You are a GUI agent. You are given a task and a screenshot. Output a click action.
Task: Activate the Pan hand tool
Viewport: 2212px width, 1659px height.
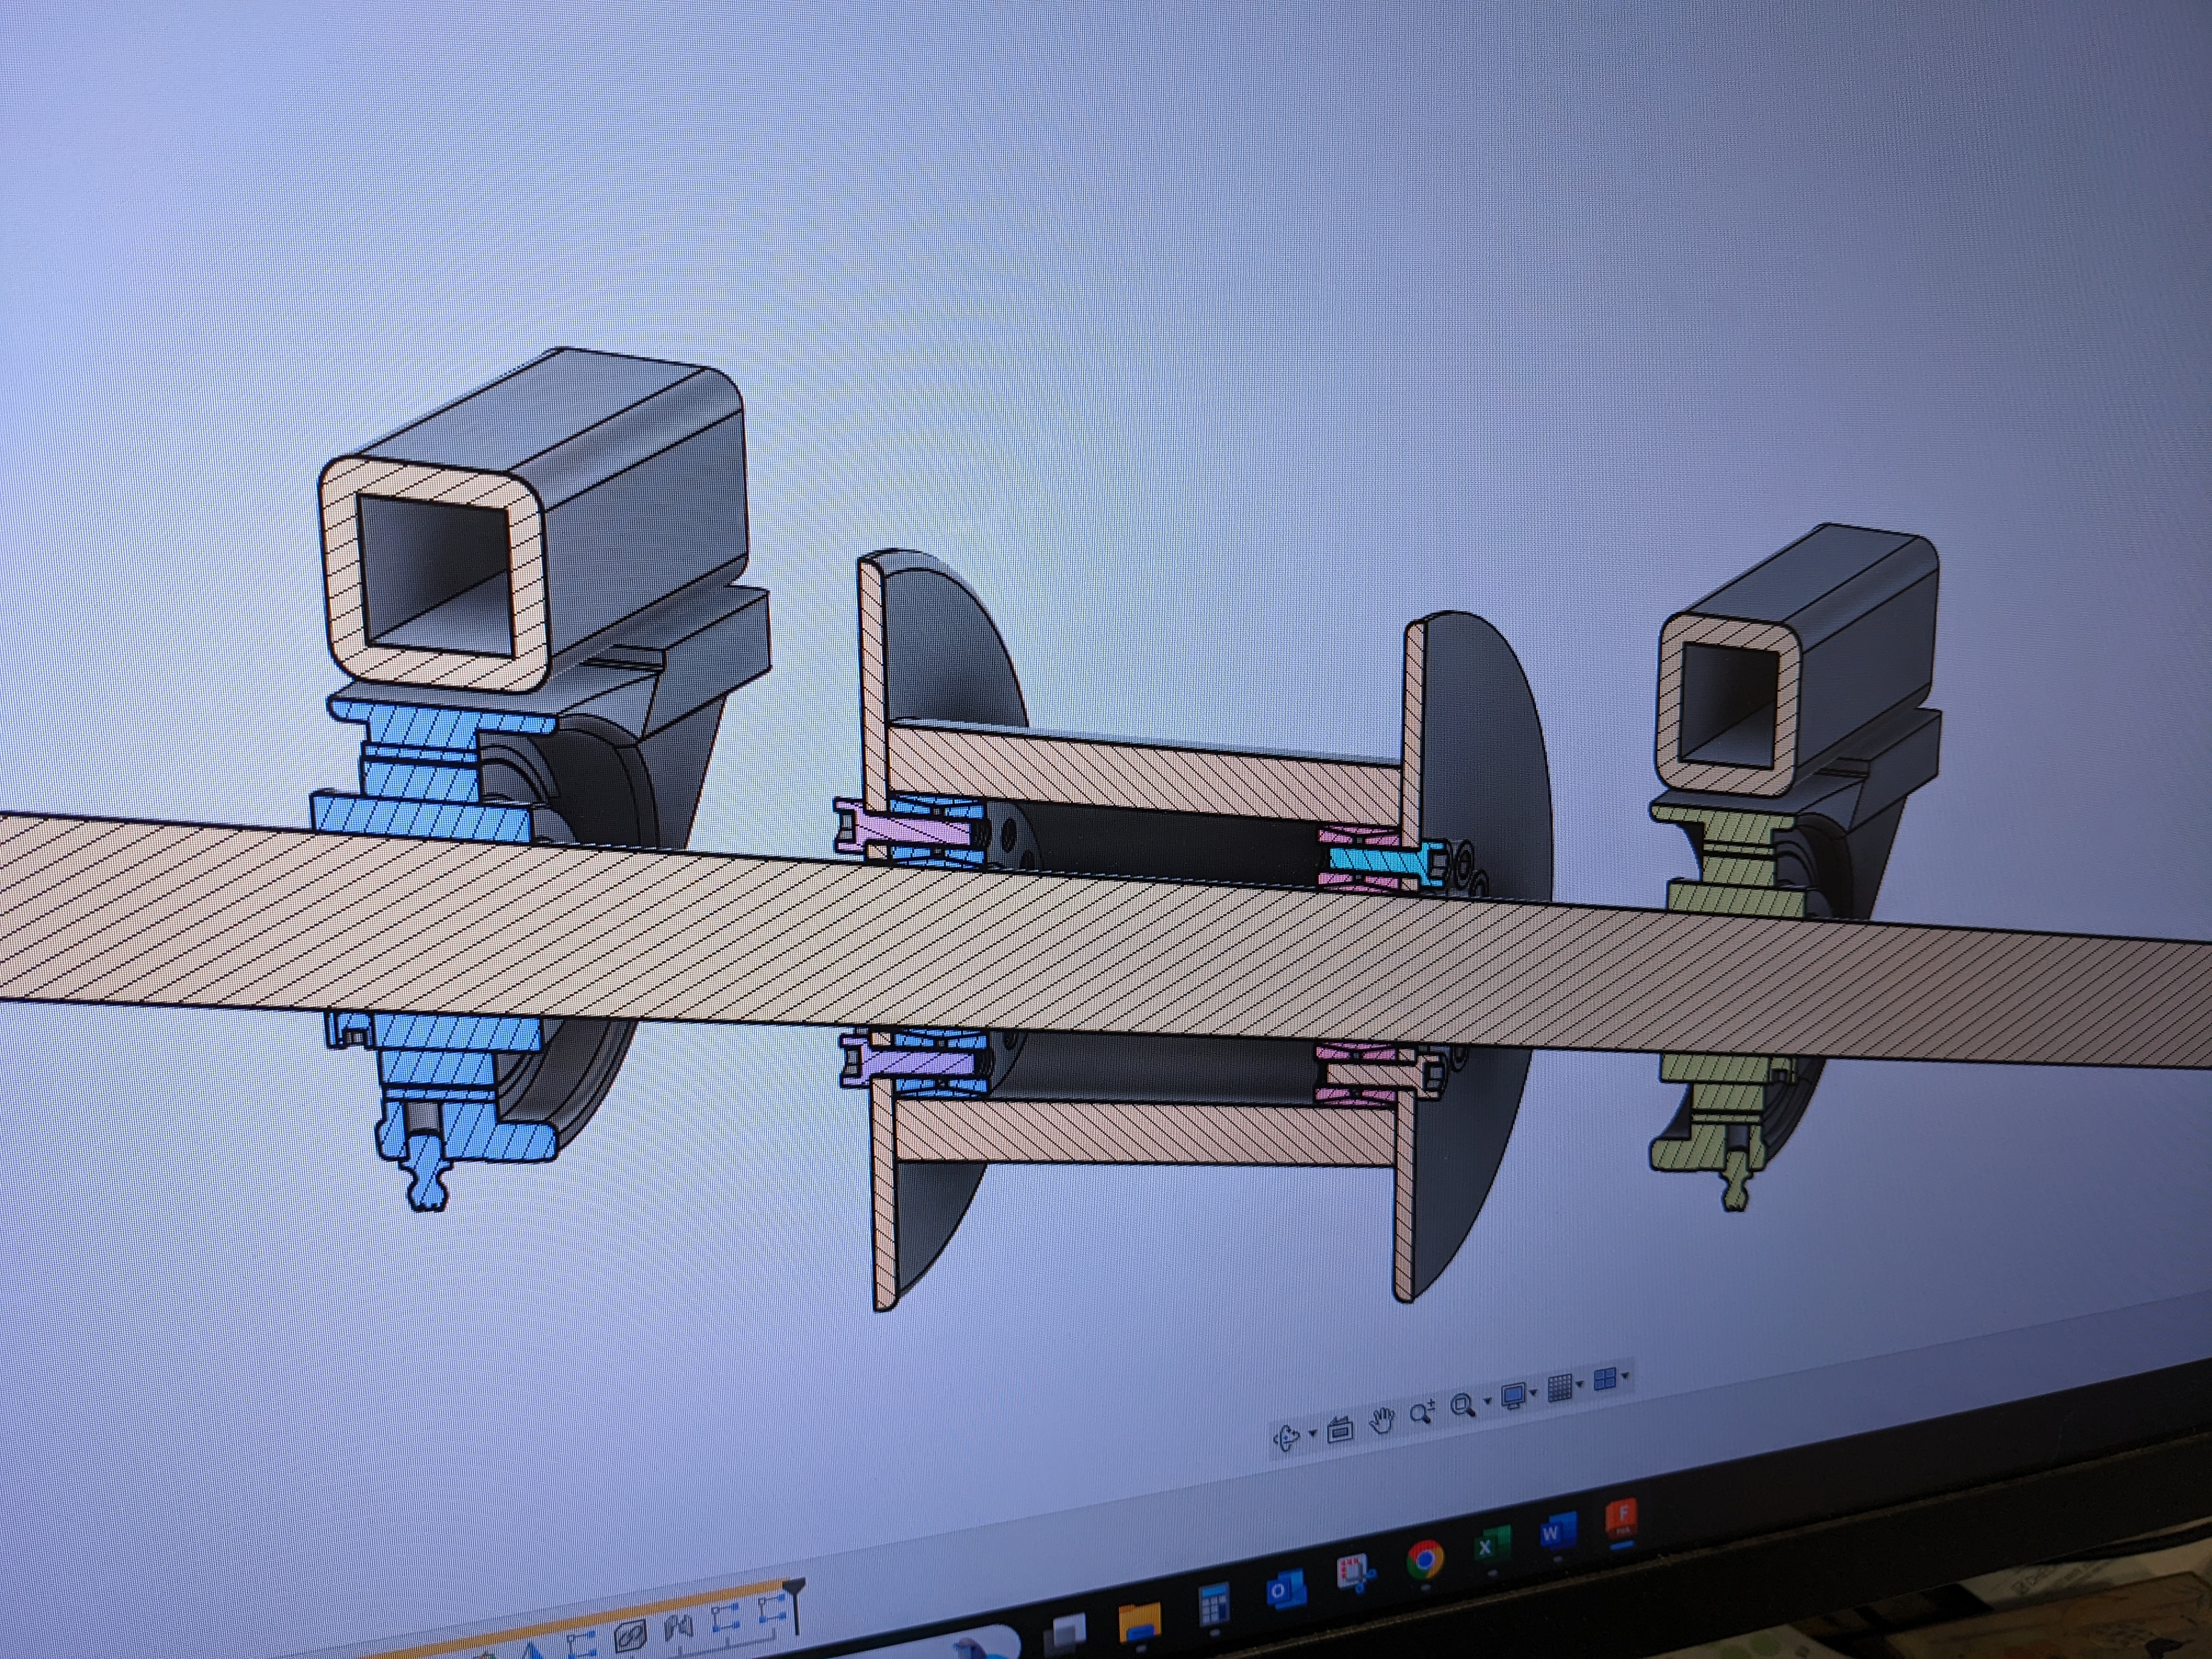(1382, 1420)
